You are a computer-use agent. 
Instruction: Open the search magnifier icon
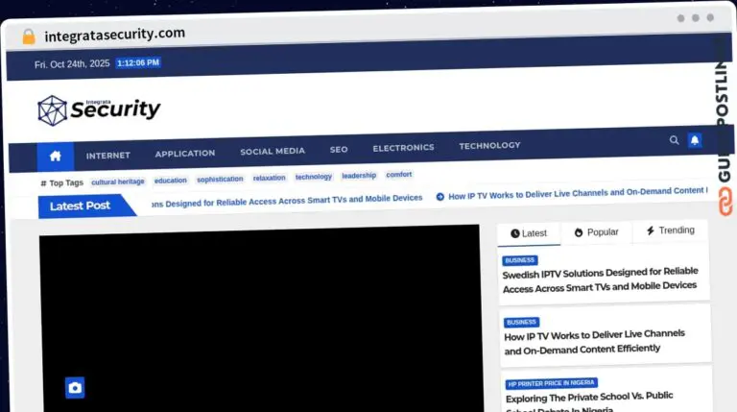tap(674, 140)
